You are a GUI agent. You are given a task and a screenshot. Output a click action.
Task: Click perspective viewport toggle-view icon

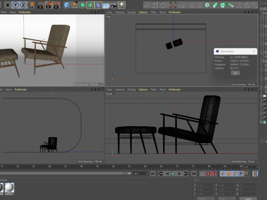[102, 12]
